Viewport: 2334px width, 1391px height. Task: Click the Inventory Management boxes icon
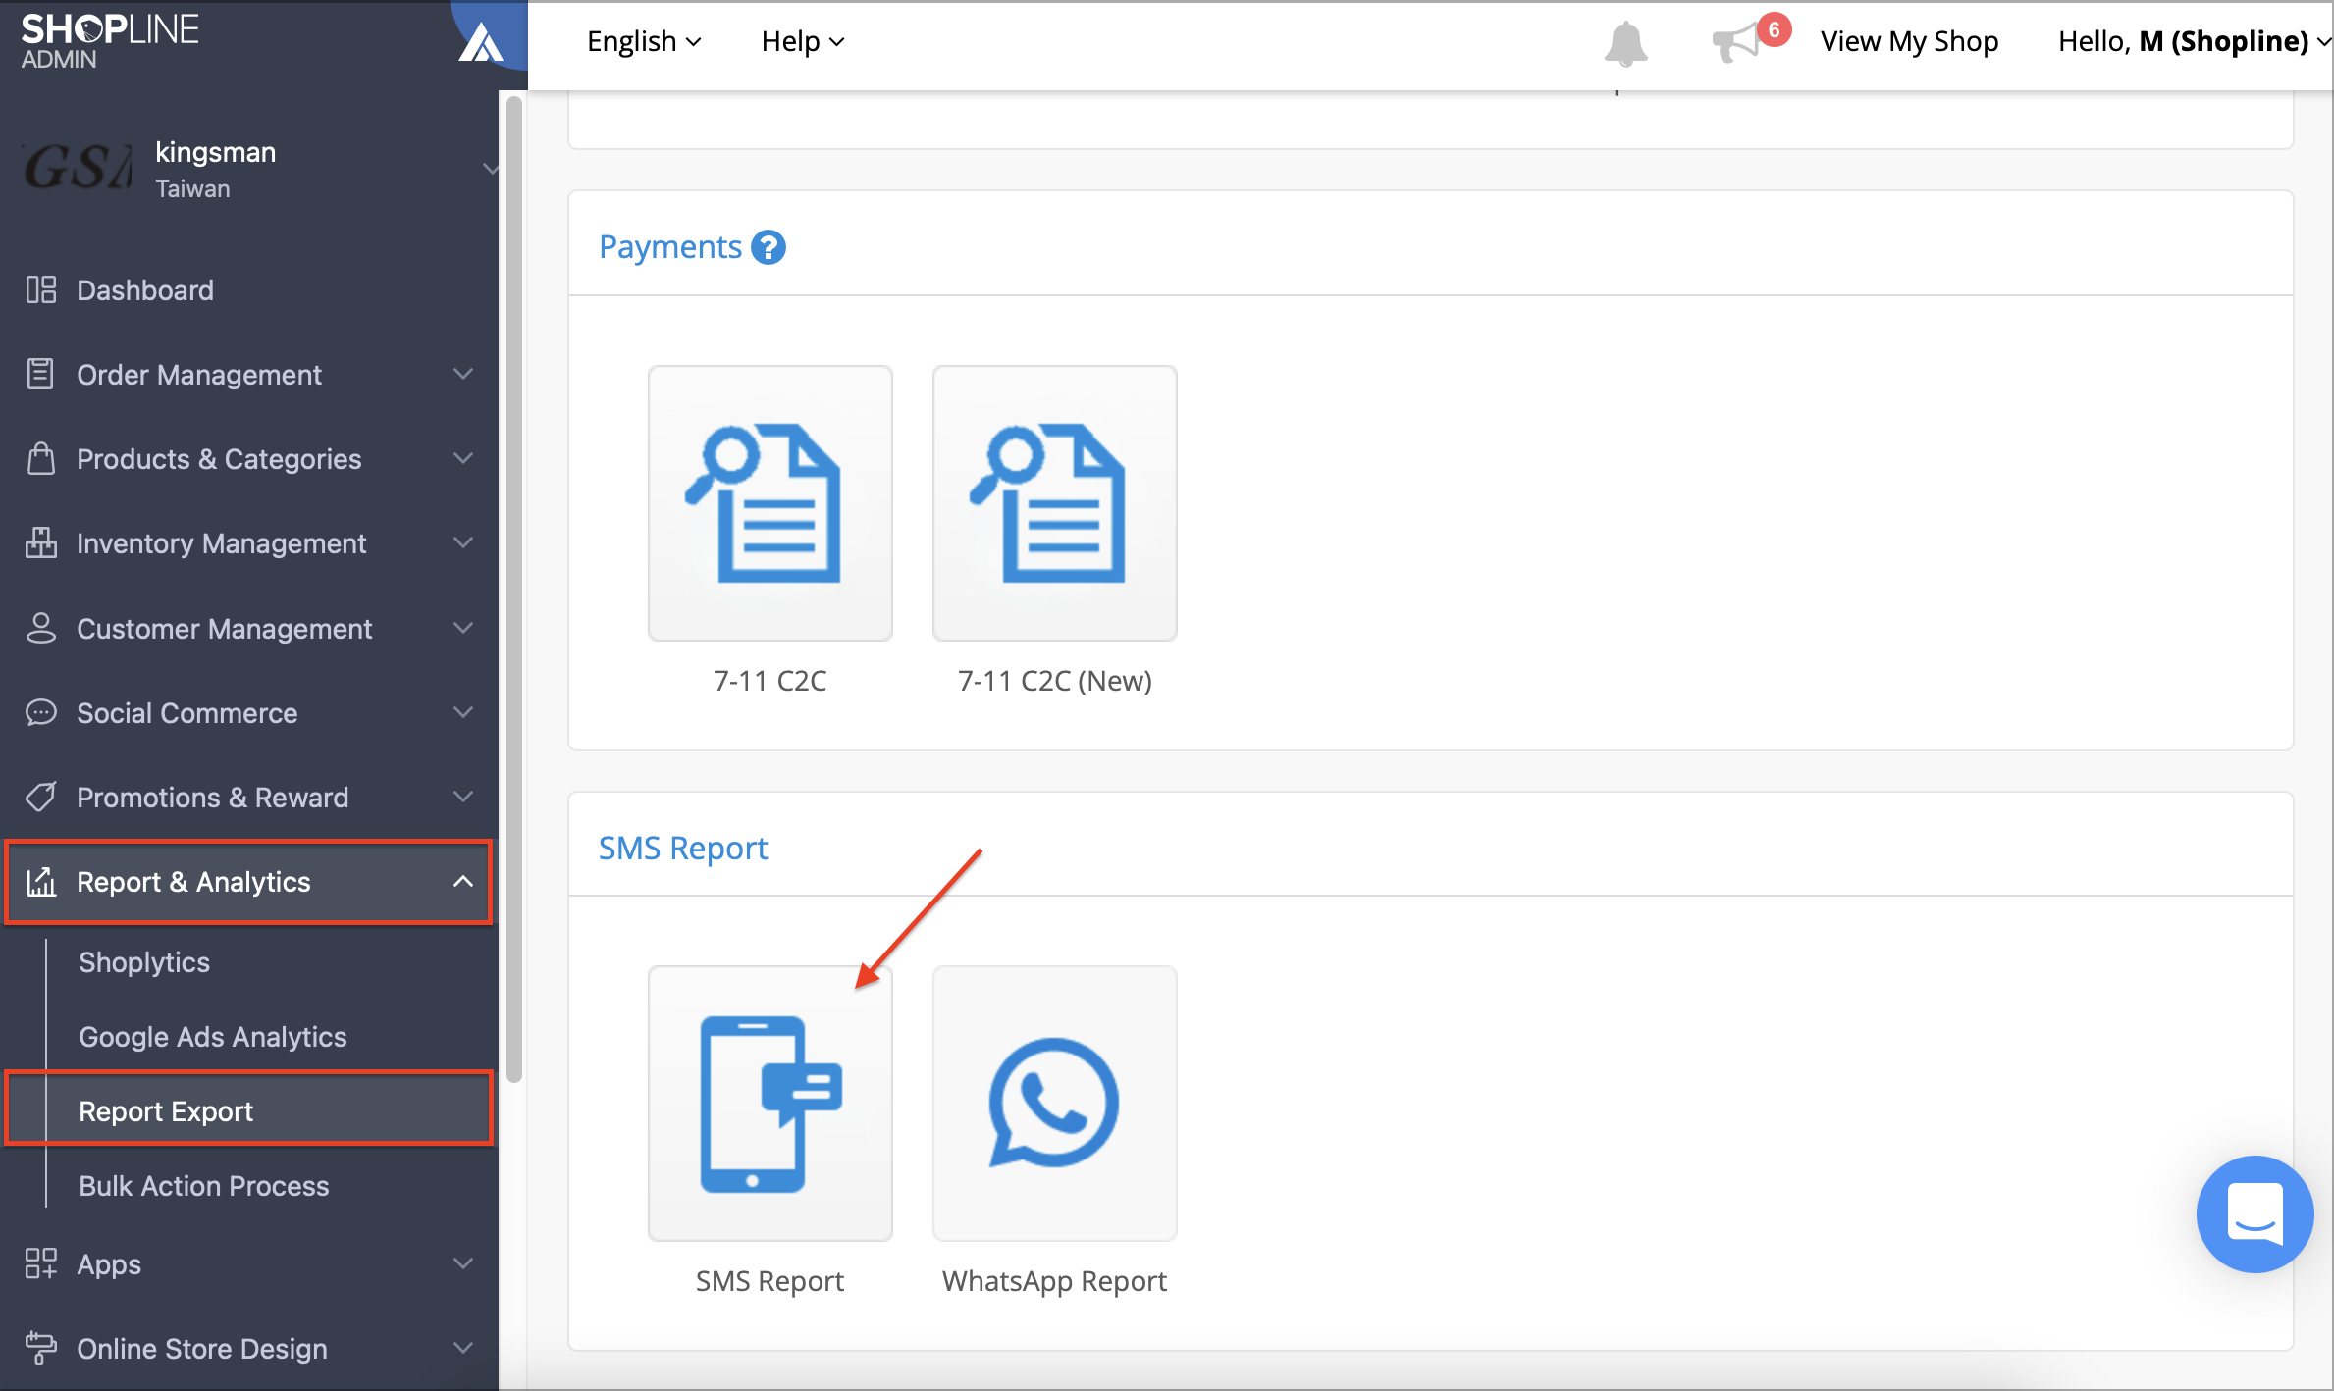pos(40,542)
